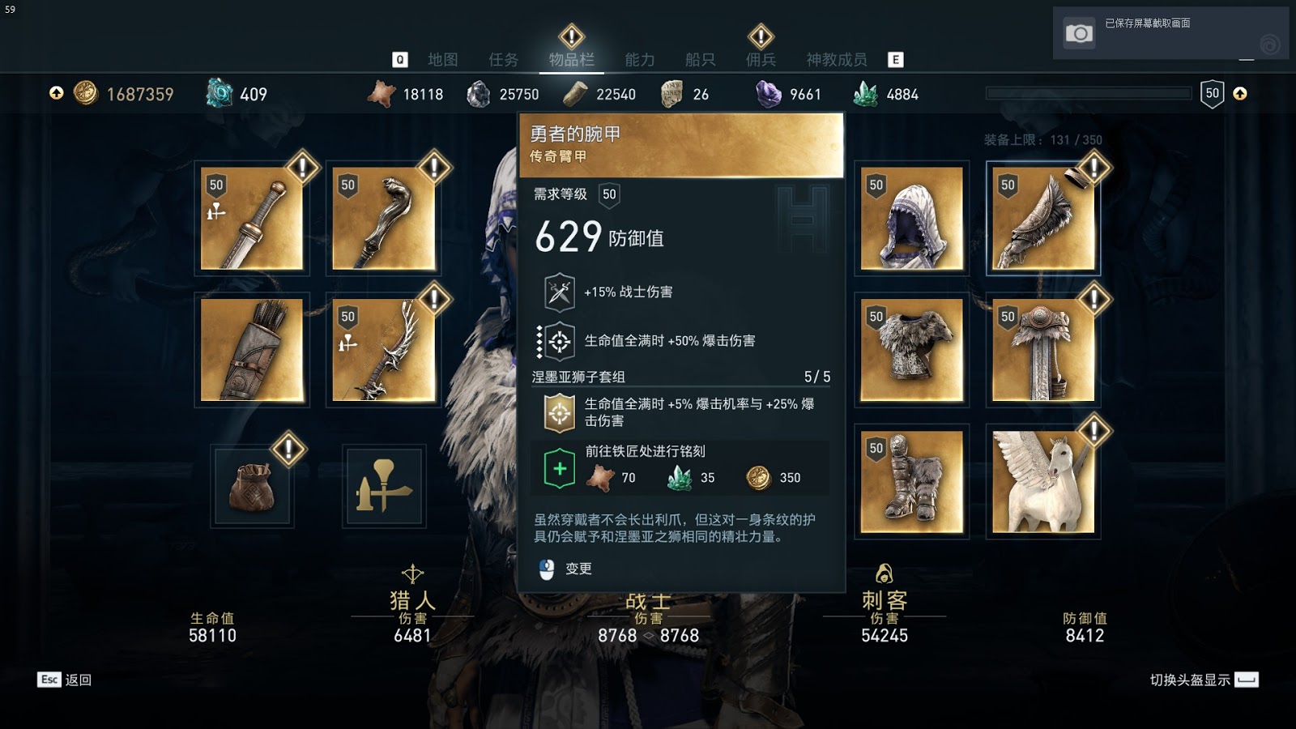Open the pouch item slot
The image size is (1296, 729).
(x=252, y=487)
